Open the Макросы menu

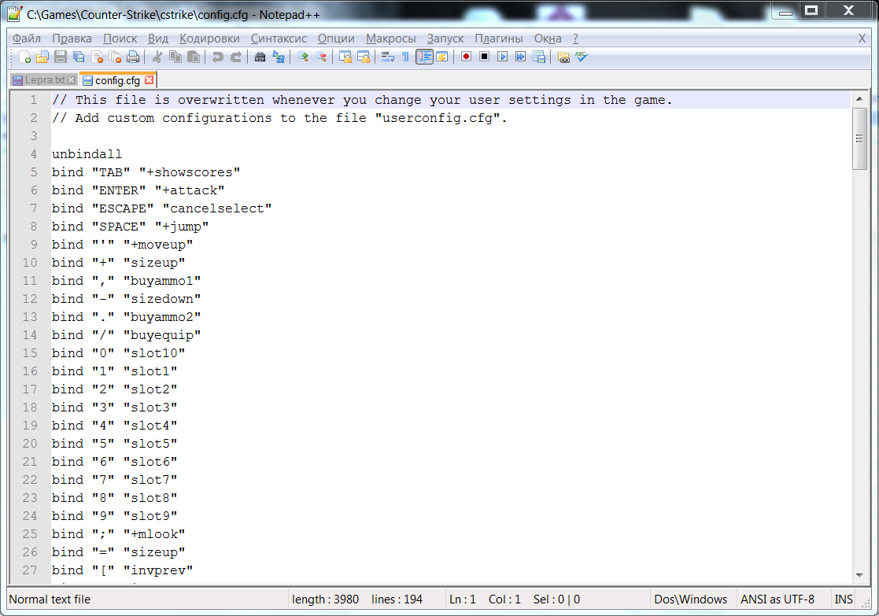click(x=391, y=39)
